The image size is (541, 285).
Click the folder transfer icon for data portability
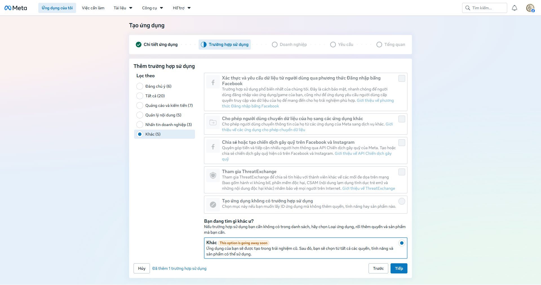point(213,122)
